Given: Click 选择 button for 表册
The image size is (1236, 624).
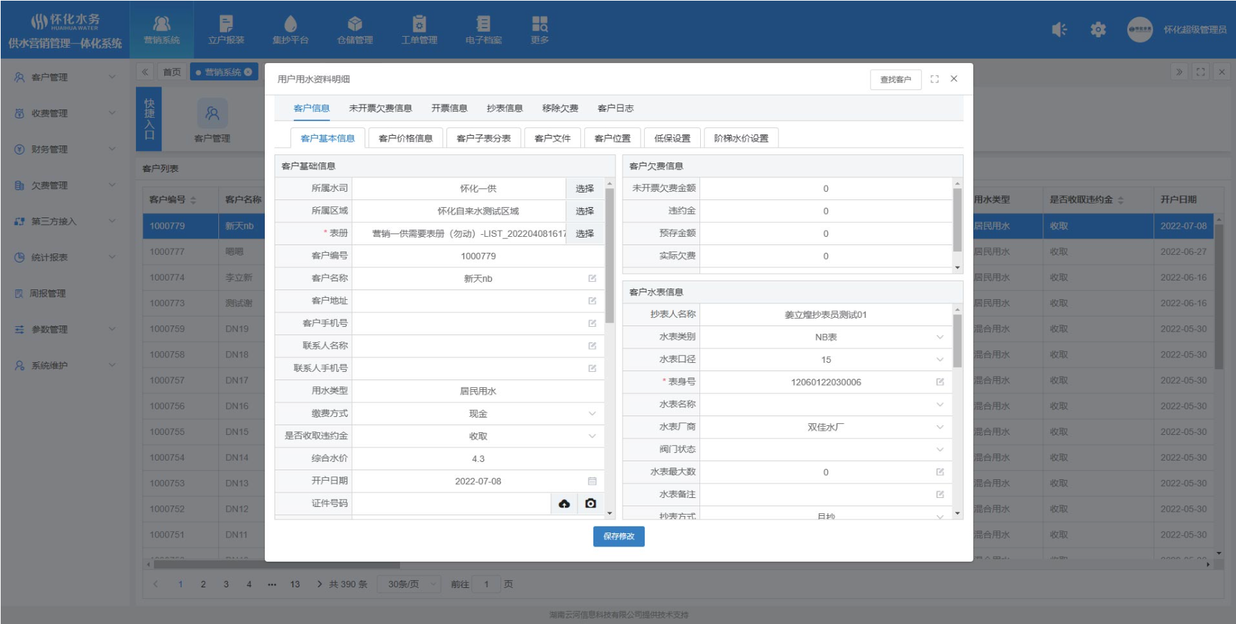Looking at the screenshot, I should 585,233.
